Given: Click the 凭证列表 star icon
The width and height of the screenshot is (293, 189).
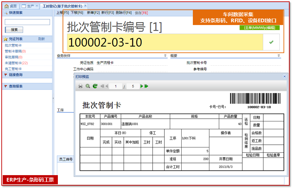Looking at the screenshot, I should click(x=6, y=39).
